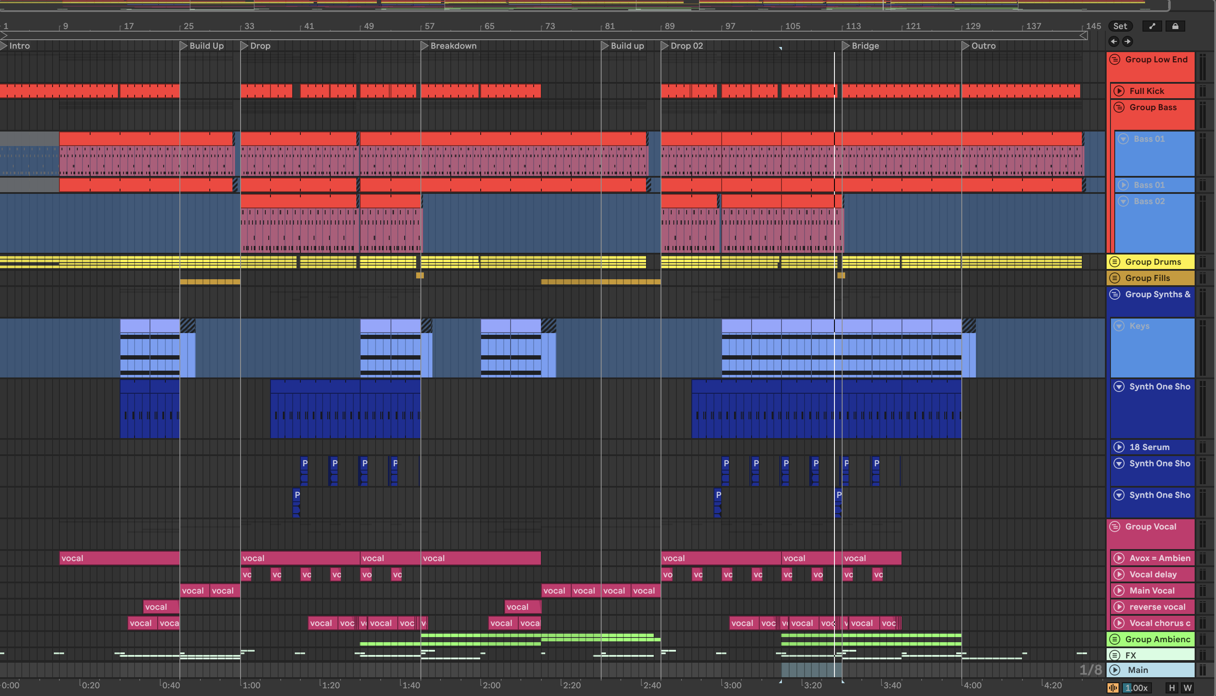
Task: Unfold the 18 Serum track
Action: coord(1119,447)
